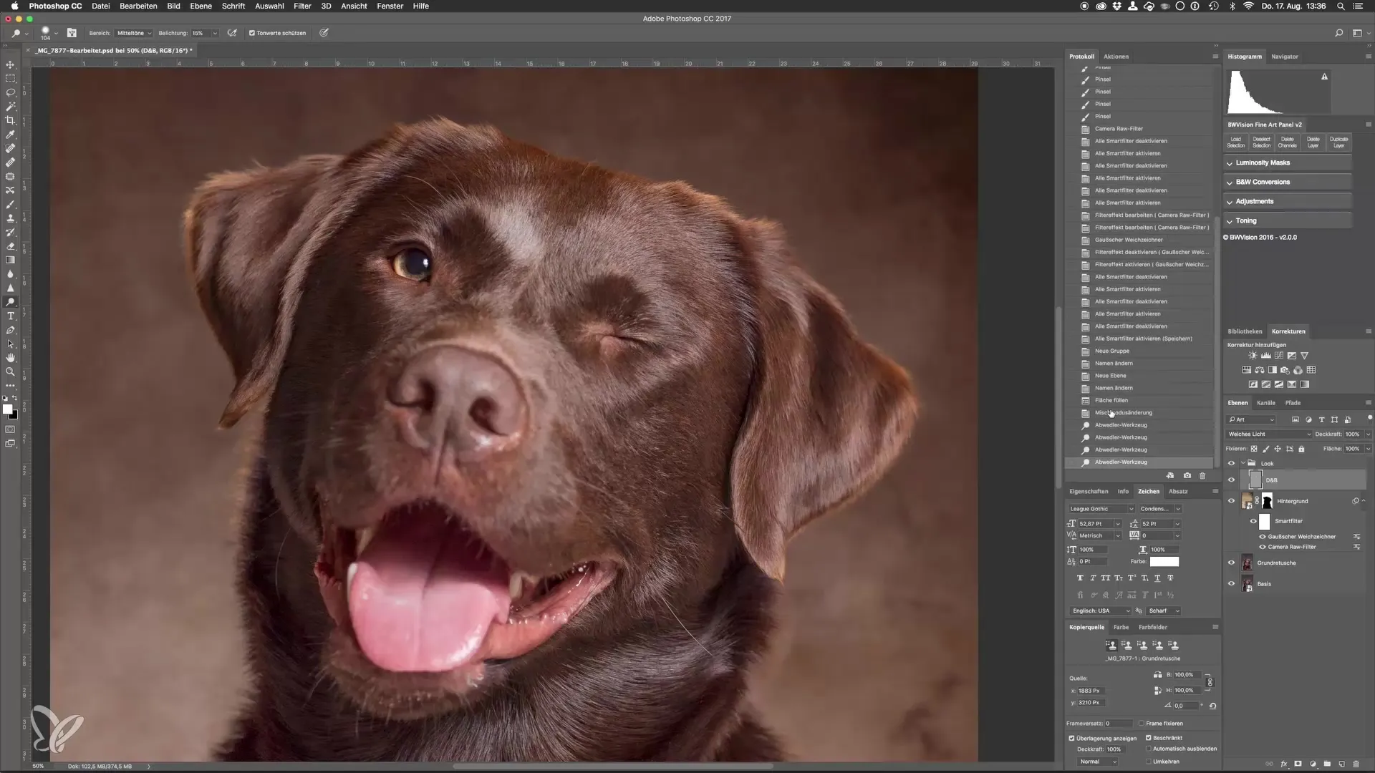Pick the Clone Stamp tool
This screenshot has width=1375, height=773.
[10, 218]
